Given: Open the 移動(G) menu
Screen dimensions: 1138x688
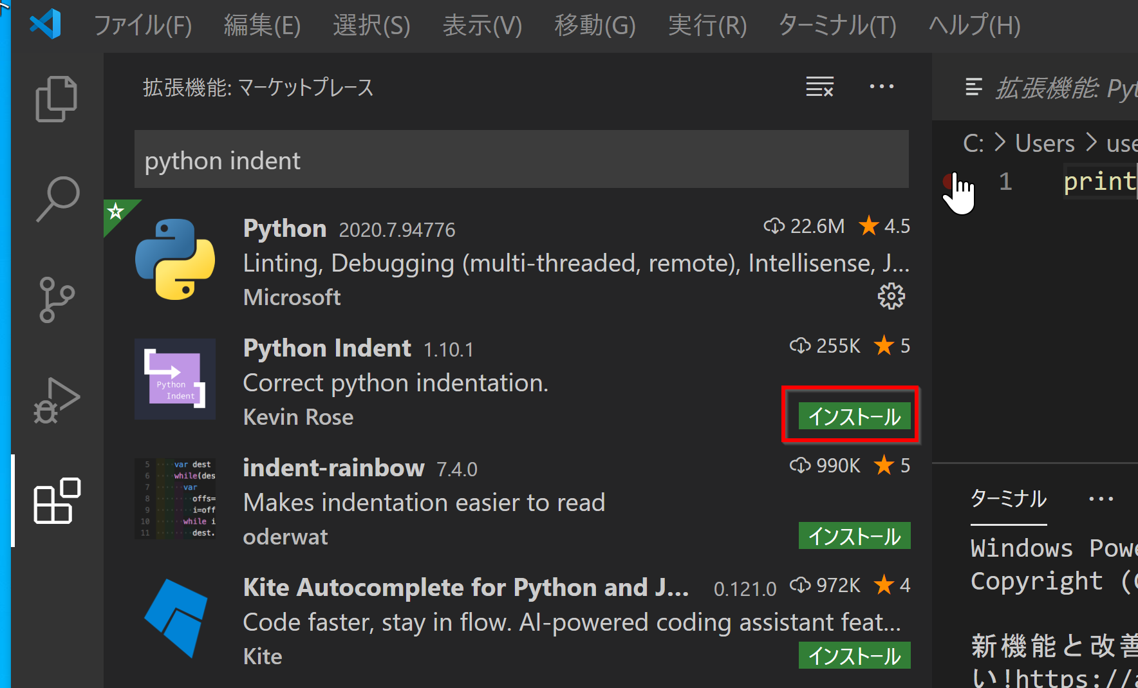Looking at the screenshot, I should [595, 25].
